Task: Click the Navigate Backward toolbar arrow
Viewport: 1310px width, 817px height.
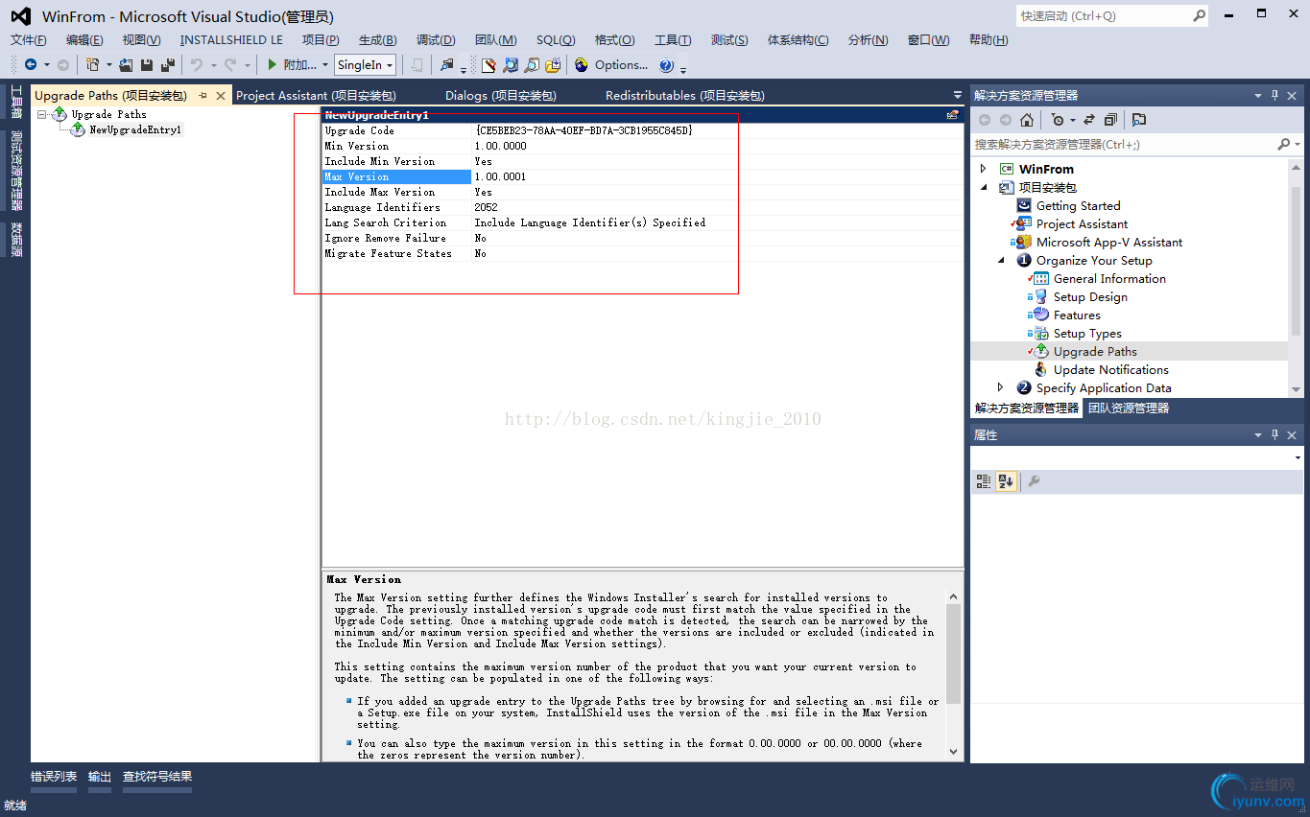Action: tap(31, 64)
